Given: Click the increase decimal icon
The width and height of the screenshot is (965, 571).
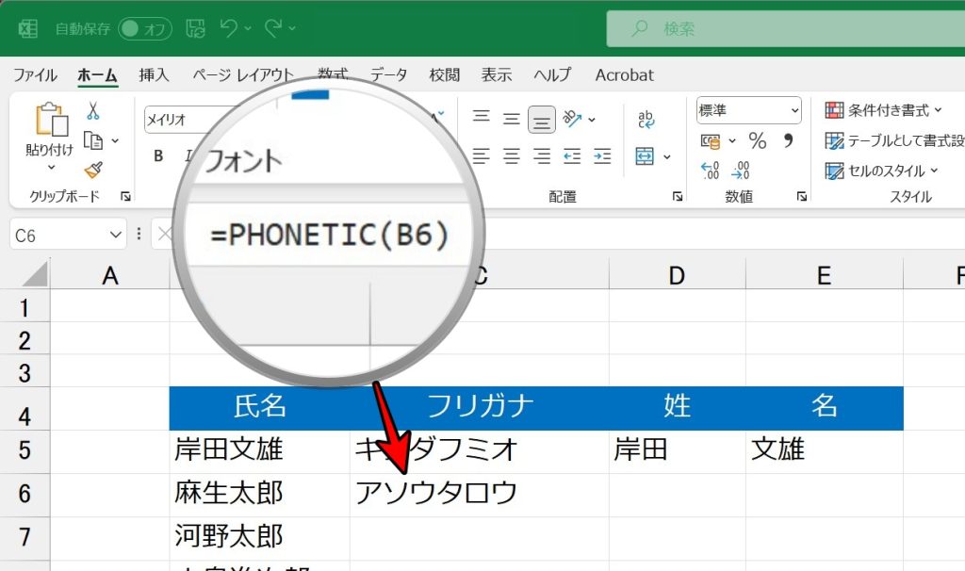Looking at the screenshot, I should [x=709, y=169].
